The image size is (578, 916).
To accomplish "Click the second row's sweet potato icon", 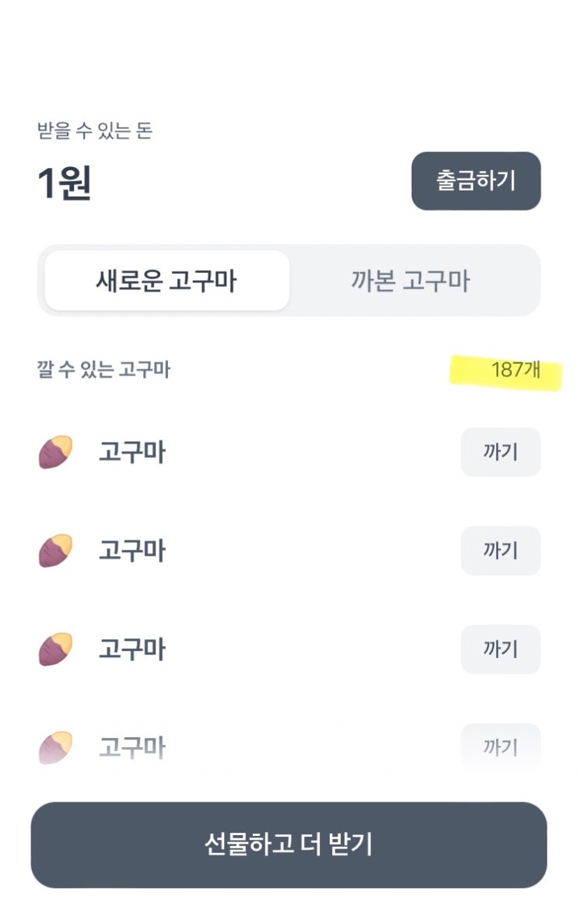I will [55, 551].
